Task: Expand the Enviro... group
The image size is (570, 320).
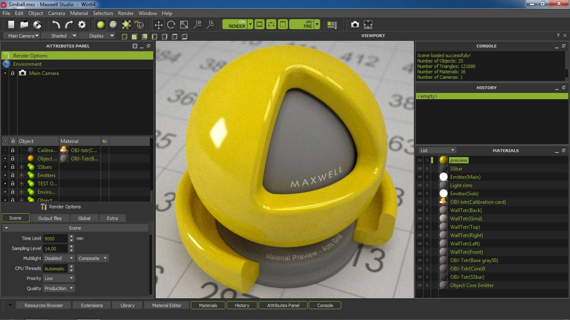Action: coord(21,192)
